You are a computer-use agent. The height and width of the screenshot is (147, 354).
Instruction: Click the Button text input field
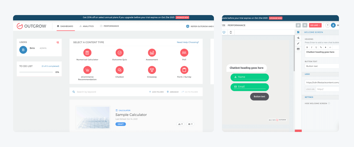click(x=322, y=66)
